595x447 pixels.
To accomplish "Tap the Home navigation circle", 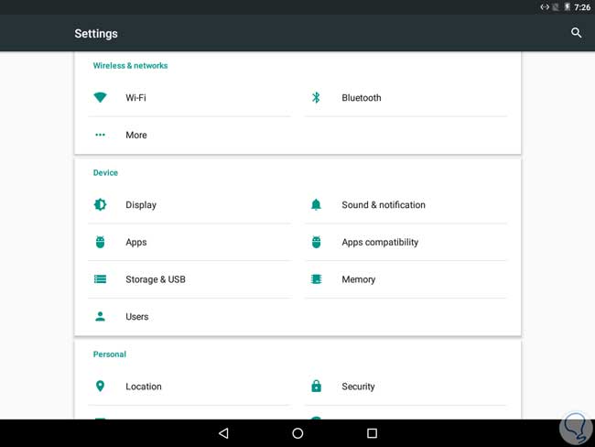I will [x=297, y=433].
